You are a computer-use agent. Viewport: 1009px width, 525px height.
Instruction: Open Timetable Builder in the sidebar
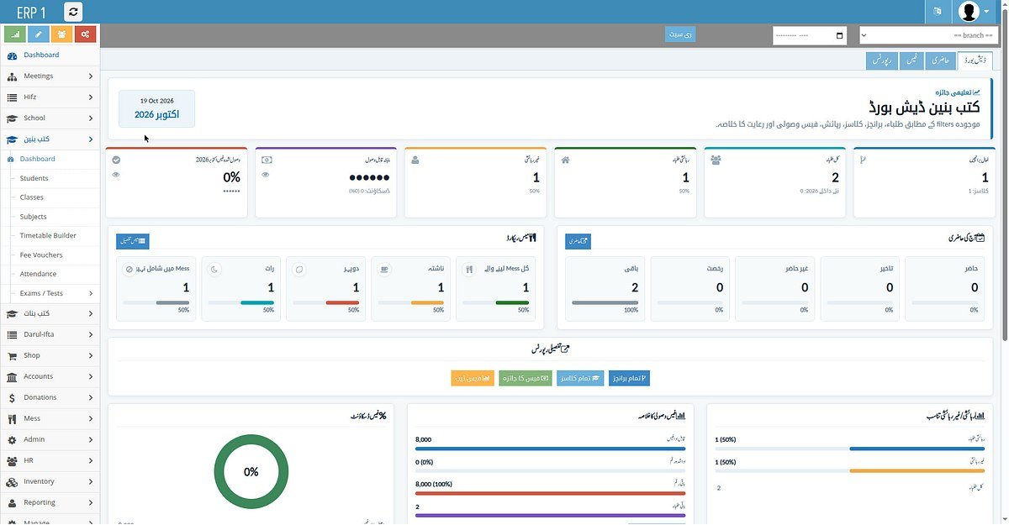pos(48,235)
